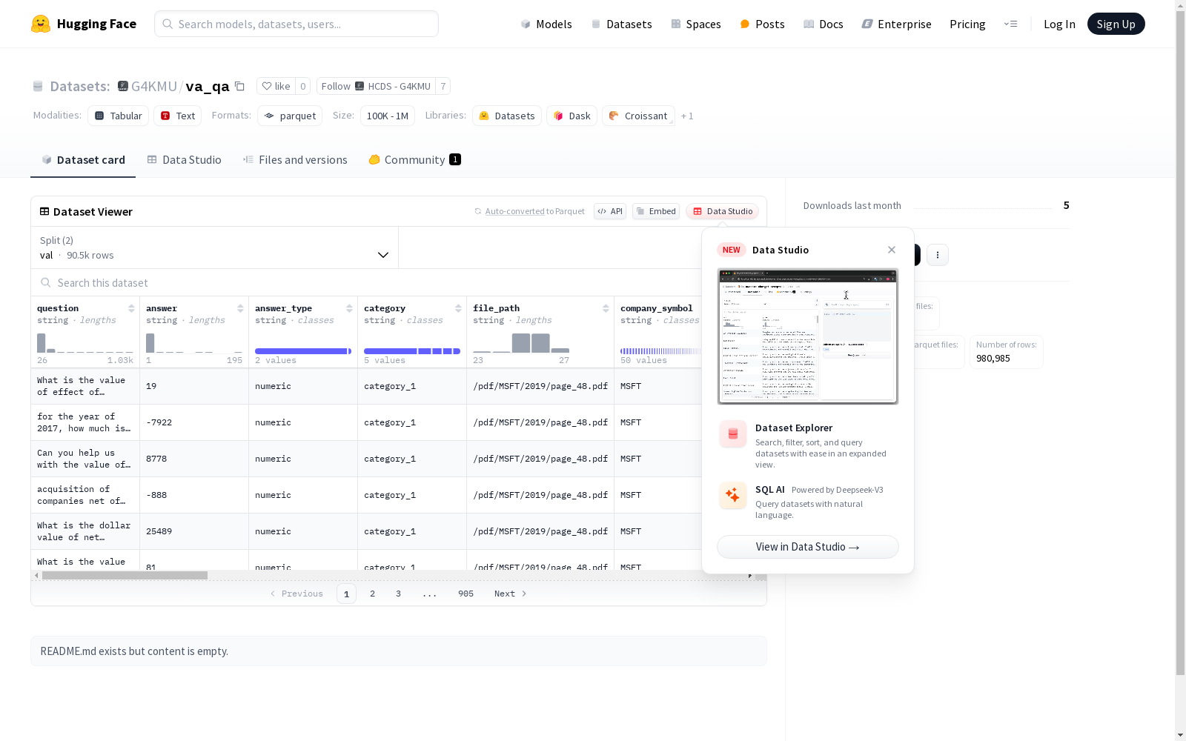1186x741 pixels.
Task: Sort the question column
Action: pos(131,308)
